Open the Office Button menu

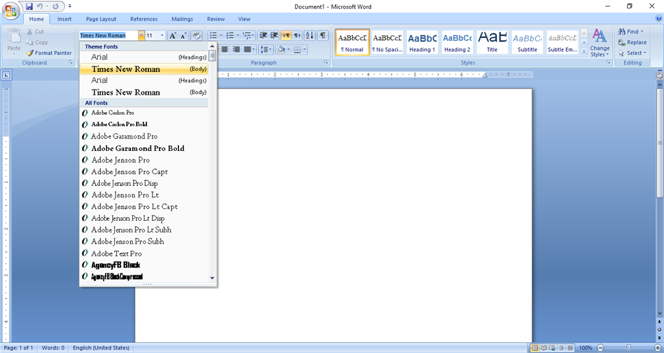[10, 10]
